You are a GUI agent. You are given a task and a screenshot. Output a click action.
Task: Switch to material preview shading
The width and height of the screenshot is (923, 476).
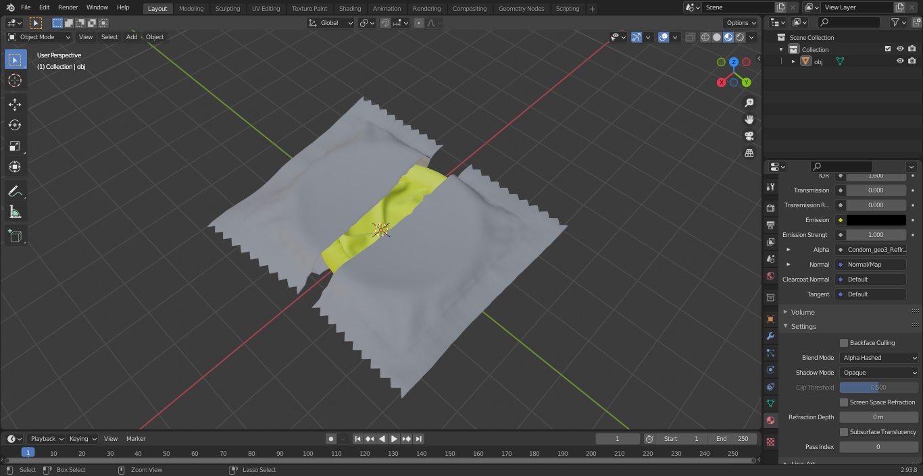tap(728, 38)
